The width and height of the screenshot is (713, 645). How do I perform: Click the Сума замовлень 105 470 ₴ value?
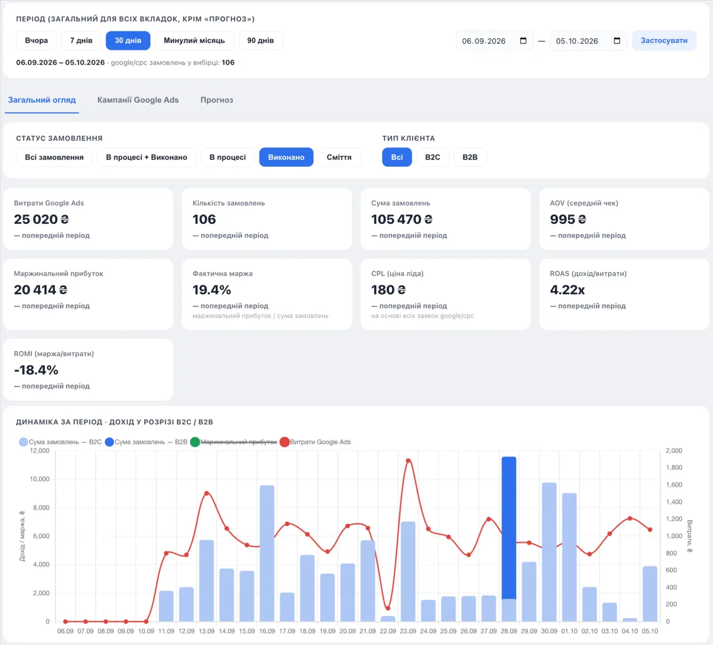[402, 220]
